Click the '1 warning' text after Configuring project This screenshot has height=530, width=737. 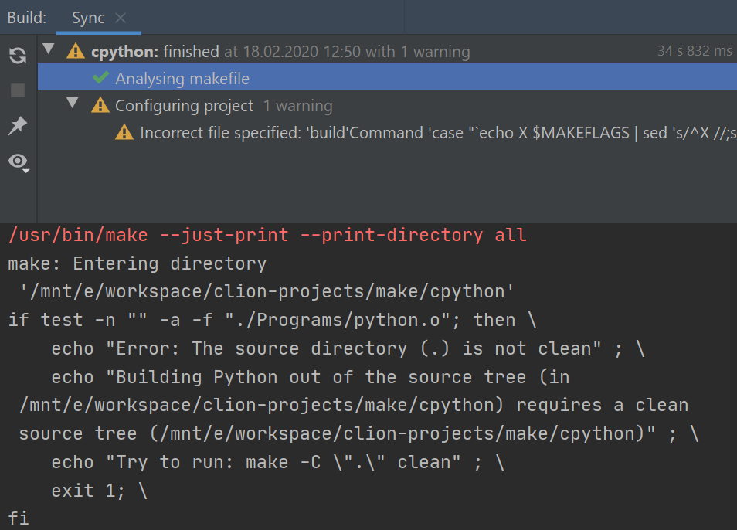[298, 106]
